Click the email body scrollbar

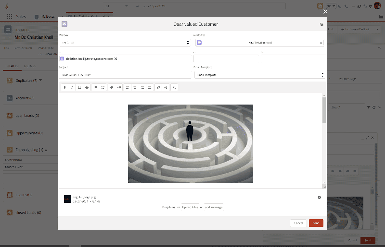coord(324,110)
